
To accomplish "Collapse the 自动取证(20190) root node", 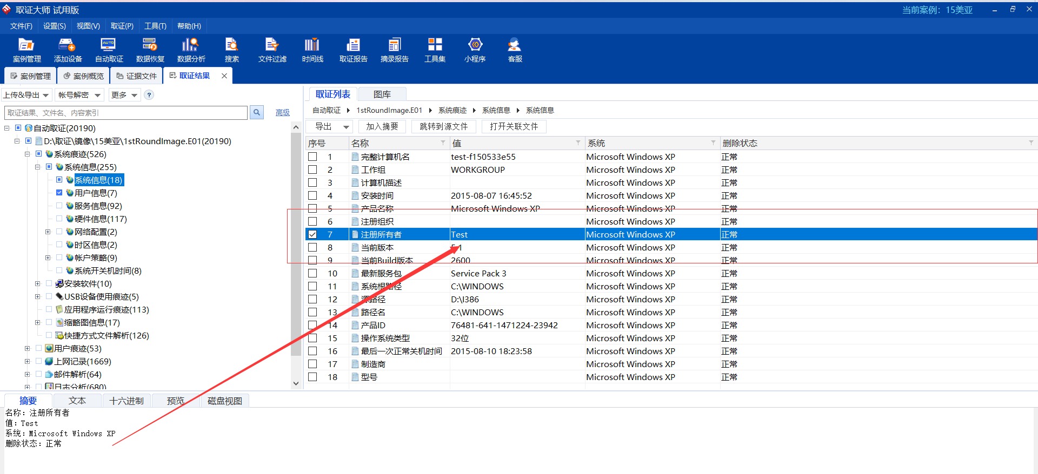I will 6,128.
